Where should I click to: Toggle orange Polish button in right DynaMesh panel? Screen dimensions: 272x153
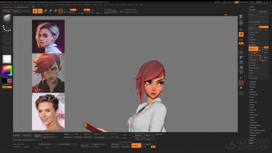[266, 47]
